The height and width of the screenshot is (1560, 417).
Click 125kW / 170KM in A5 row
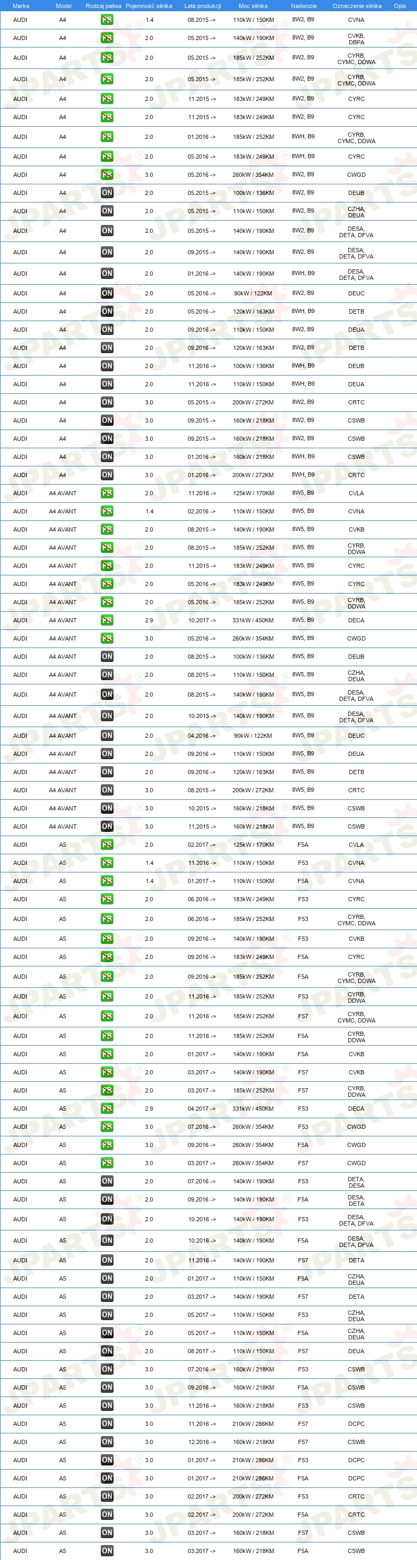253,845
